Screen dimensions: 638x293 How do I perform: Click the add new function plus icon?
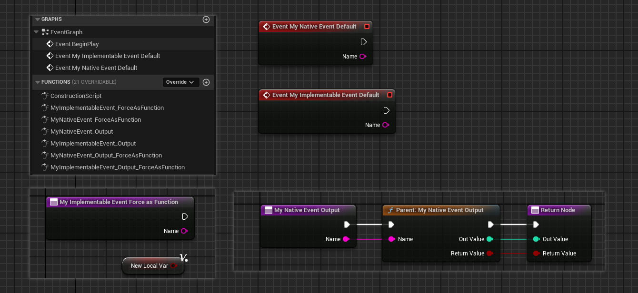206,82
